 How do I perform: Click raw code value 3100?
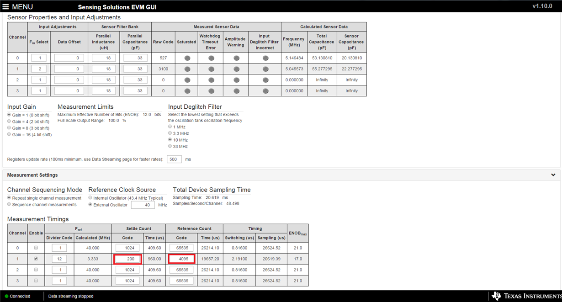(x=163, y=69)
